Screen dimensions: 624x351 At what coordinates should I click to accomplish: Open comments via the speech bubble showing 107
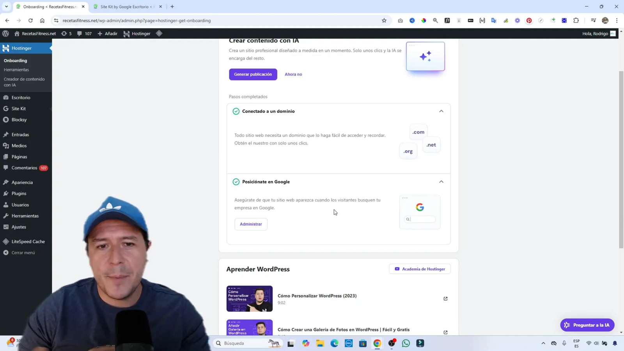point(83,34)
